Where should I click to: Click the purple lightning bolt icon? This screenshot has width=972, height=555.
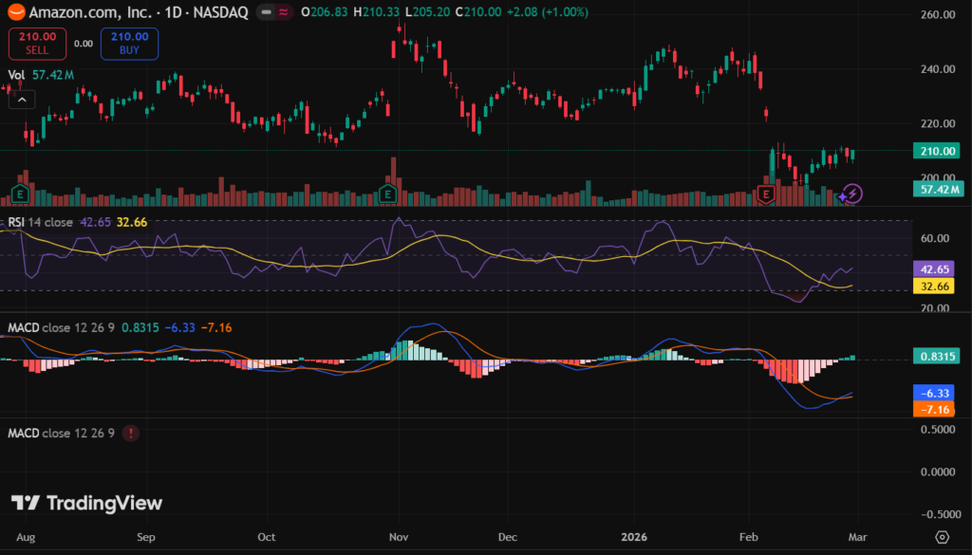[852, 194]
